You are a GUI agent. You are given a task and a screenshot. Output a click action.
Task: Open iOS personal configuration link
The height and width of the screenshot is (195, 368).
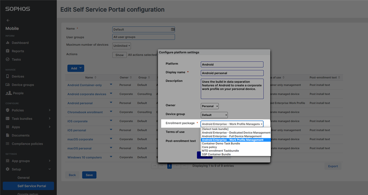[x=77, y=130]
